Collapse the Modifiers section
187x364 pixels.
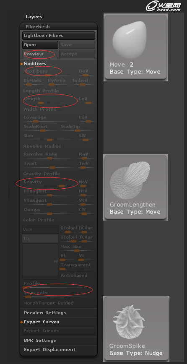35,63
